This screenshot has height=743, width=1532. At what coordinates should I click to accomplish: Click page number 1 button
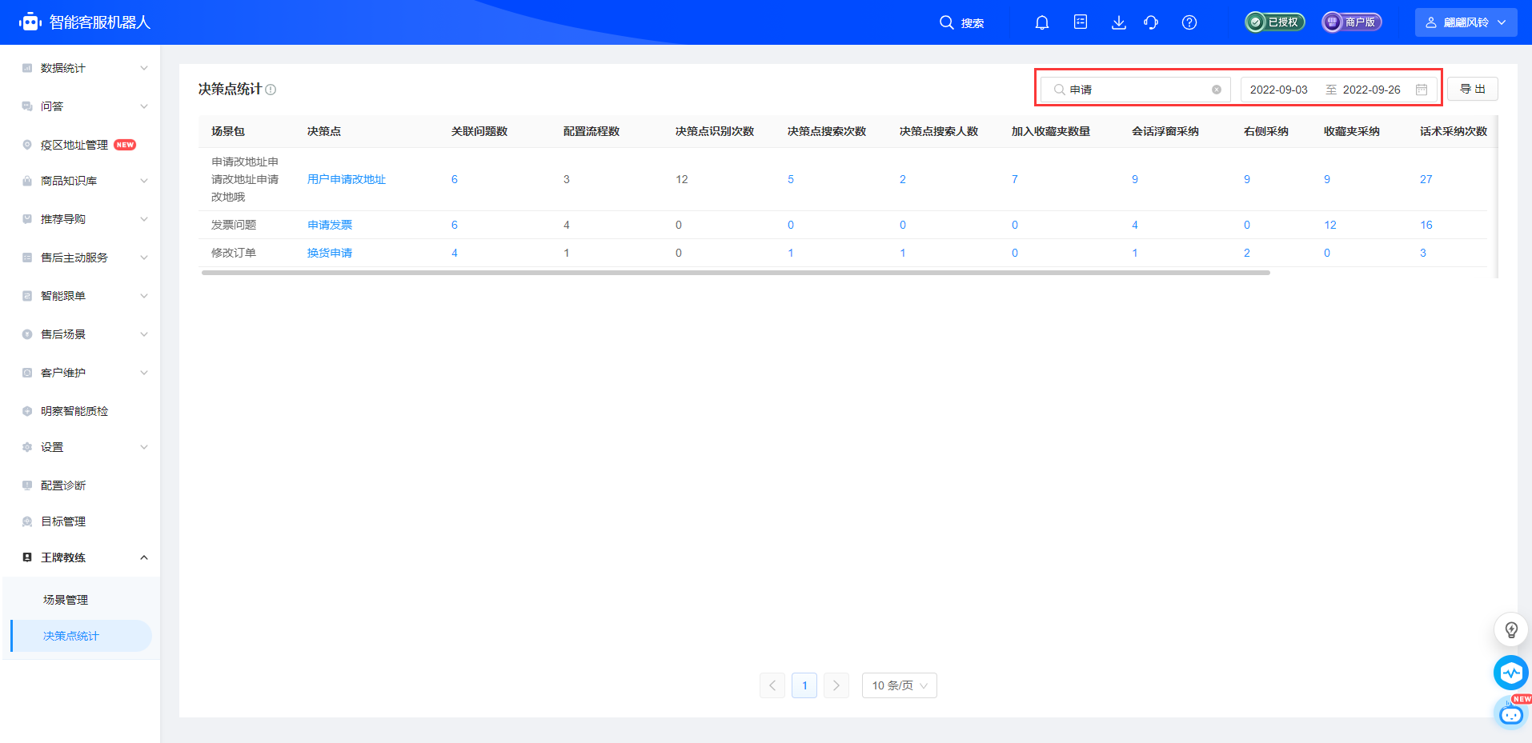pos(804,685)
